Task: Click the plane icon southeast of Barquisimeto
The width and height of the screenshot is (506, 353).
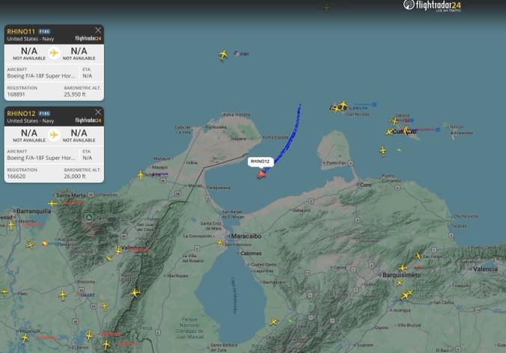Action: [406, 295]
